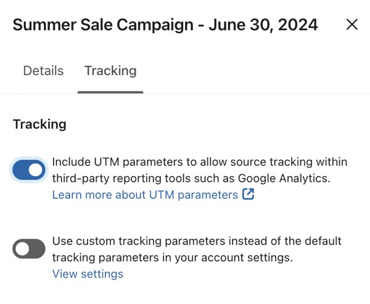Click the June 30, 2024 date in title
Screen dimensions: 370x304
(262, 25)
